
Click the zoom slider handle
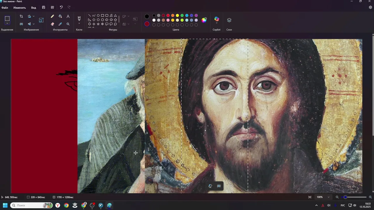(x=345, y=197)
